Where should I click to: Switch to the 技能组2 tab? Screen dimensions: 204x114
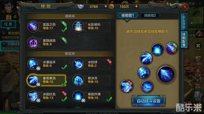(150, 15)
